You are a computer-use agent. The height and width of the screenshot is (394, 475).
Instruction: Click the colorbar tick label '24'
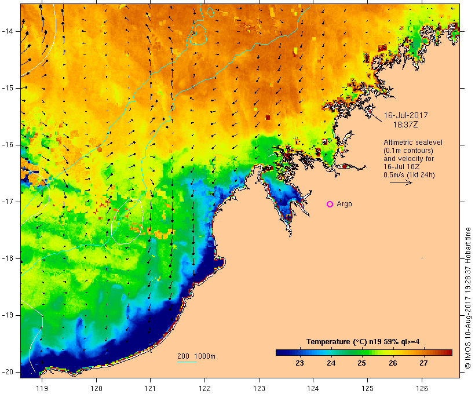pos(331,363)
